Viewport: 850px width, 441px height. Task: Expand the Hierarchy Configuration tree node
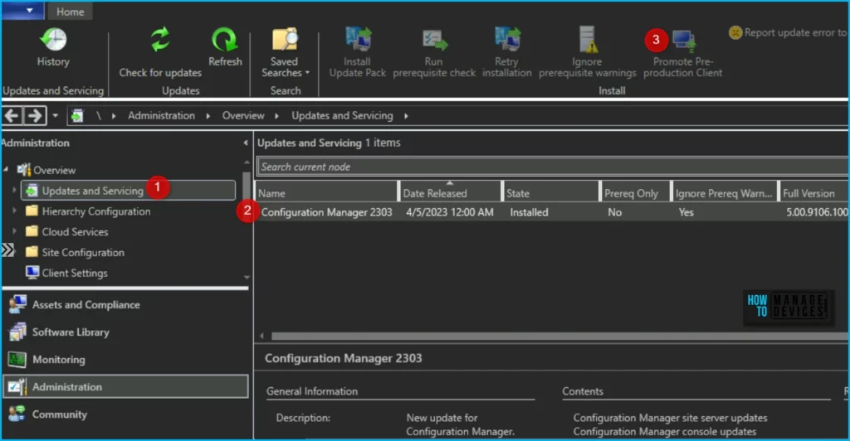pyautogui.click(x=15, y=211)
